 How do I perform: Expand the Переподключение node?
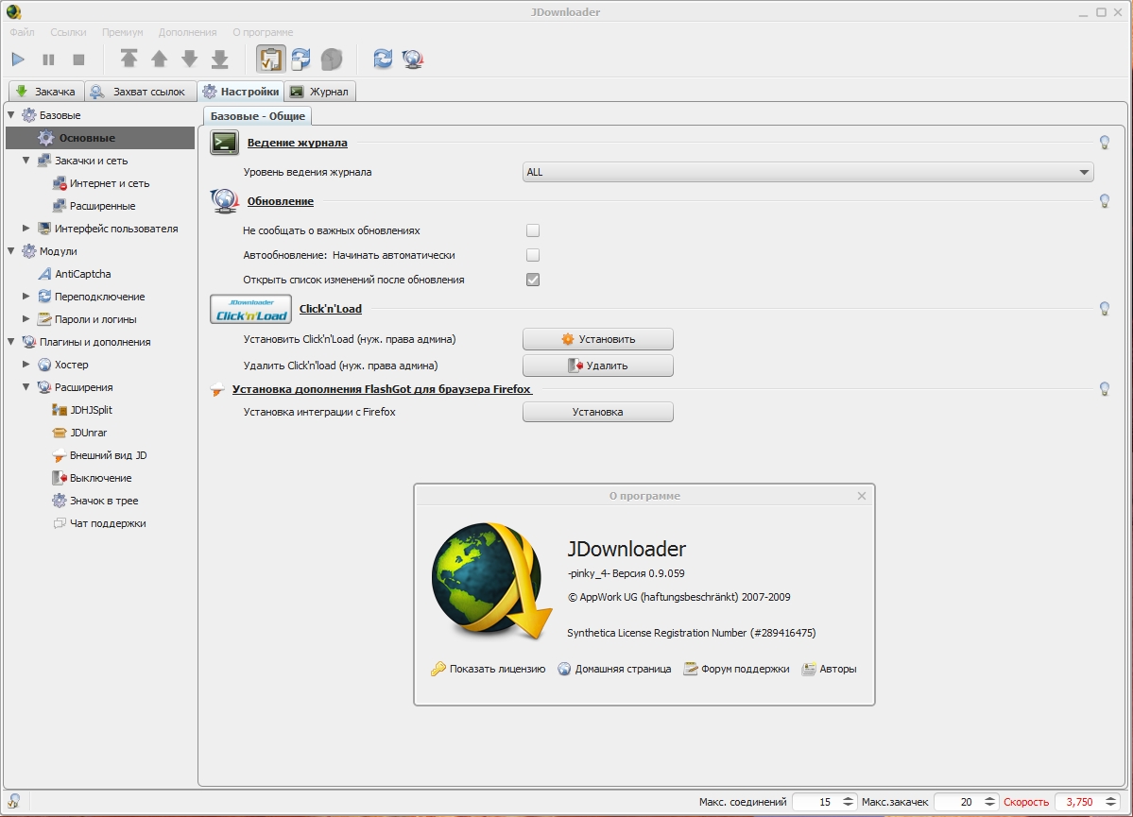tap(26, 297)
